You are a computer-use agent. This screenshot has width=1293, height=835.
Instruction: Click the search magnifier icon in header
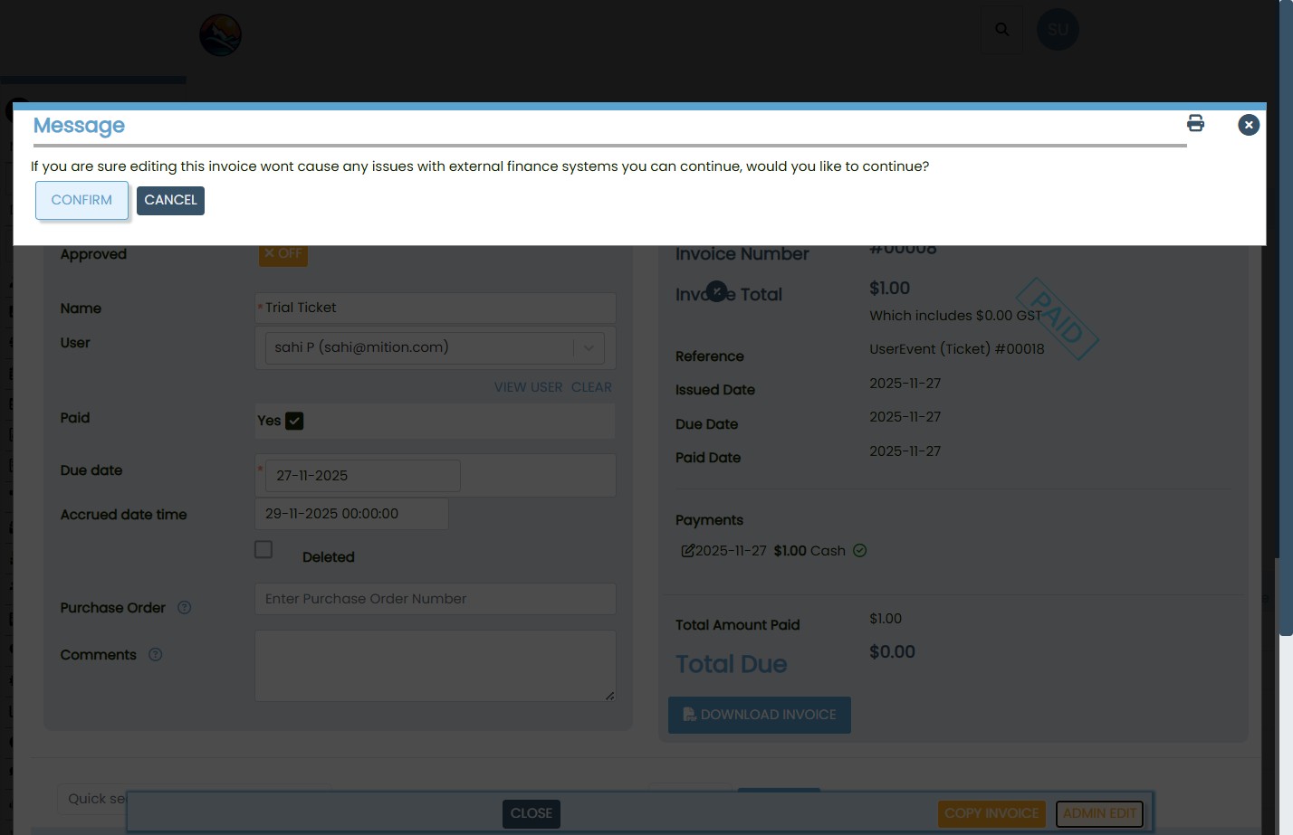click(x=1002, y=30)
